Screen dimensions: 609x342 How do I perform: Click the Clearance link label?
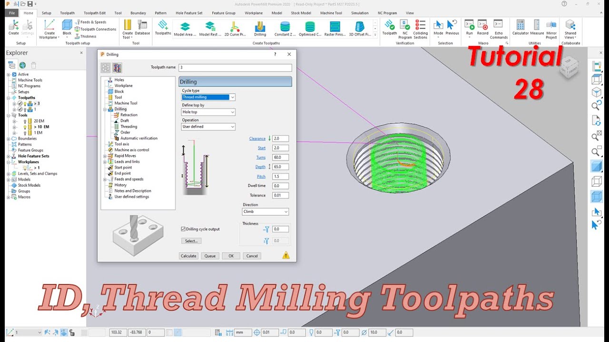tap(257, 139)
